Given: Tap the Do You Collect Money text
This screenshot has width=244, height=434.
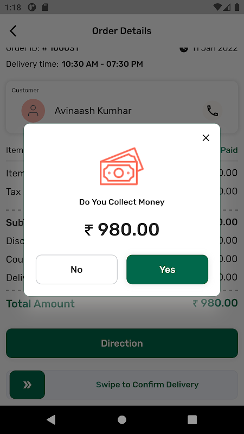Looking at the screenshot, I should pyautogui.click(x=121, y=202).
